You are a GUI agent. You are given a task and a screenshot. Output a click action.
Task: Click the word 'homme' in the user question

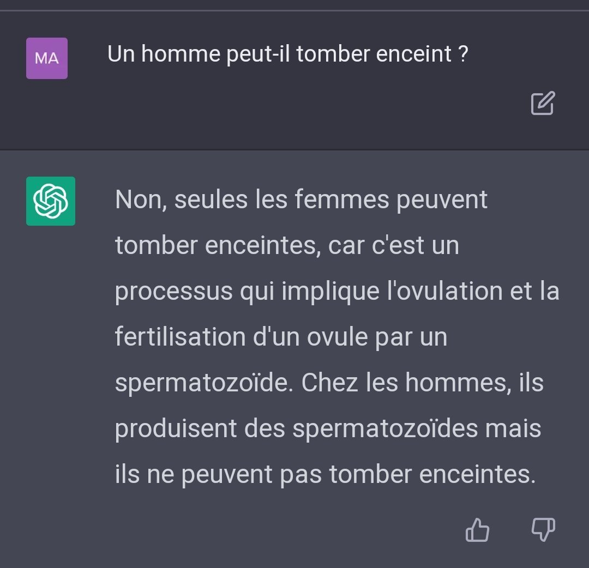181,54
